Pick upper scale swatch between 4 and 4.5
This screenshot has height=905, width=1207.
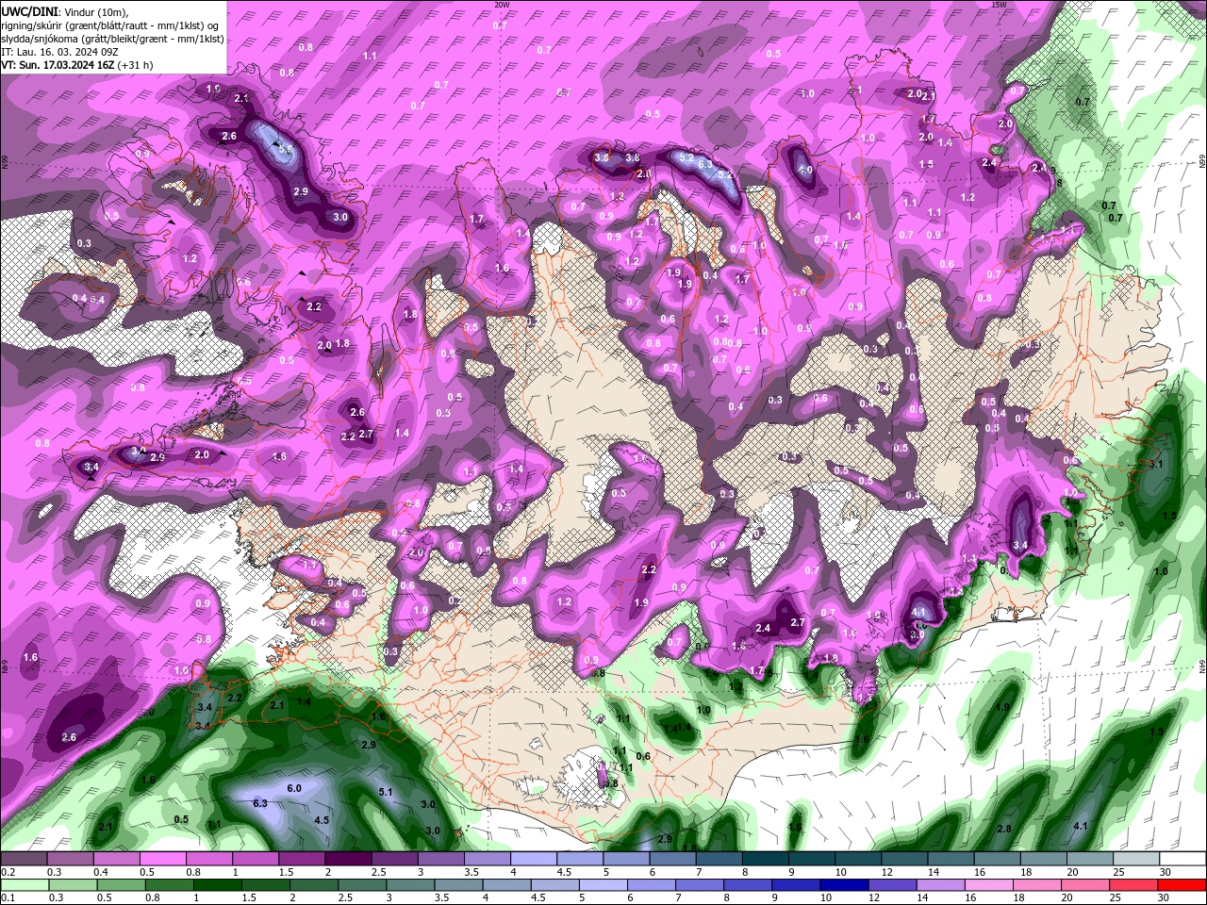click(x=534, y=860)
